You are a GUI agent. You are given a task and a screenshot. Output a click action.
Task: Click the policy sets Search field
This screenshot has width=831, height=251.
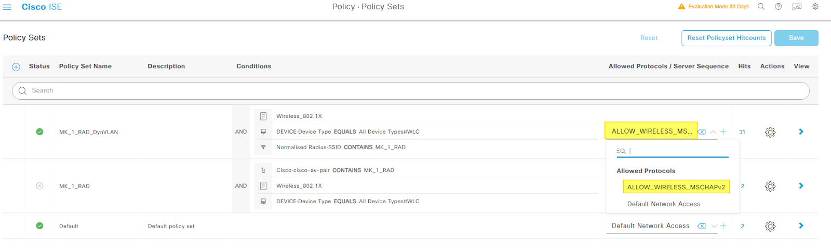410,91
